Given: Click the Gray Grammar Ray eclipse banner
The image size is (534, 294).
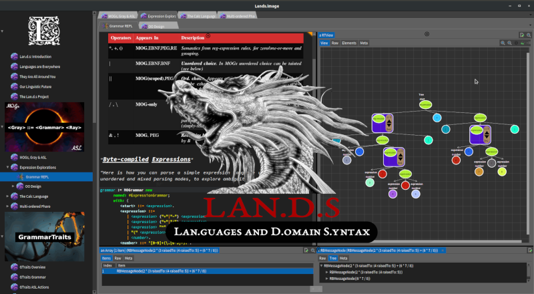Looking at the screenshot, I should (44, 126).
